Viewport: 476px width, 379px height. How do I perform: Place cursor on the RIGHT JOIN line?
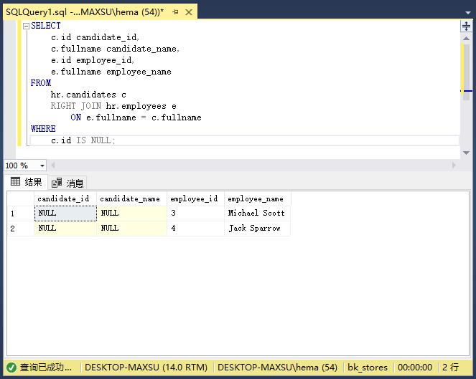[113, 106]
